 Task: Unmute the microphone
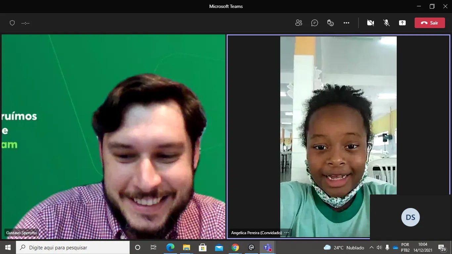[x=386, y=23]
